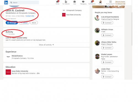Viewport: 138px width, 104px height.
Task: Go to Jobs briefcase icon
Action: pyautogui.click(x=75, y=2)
